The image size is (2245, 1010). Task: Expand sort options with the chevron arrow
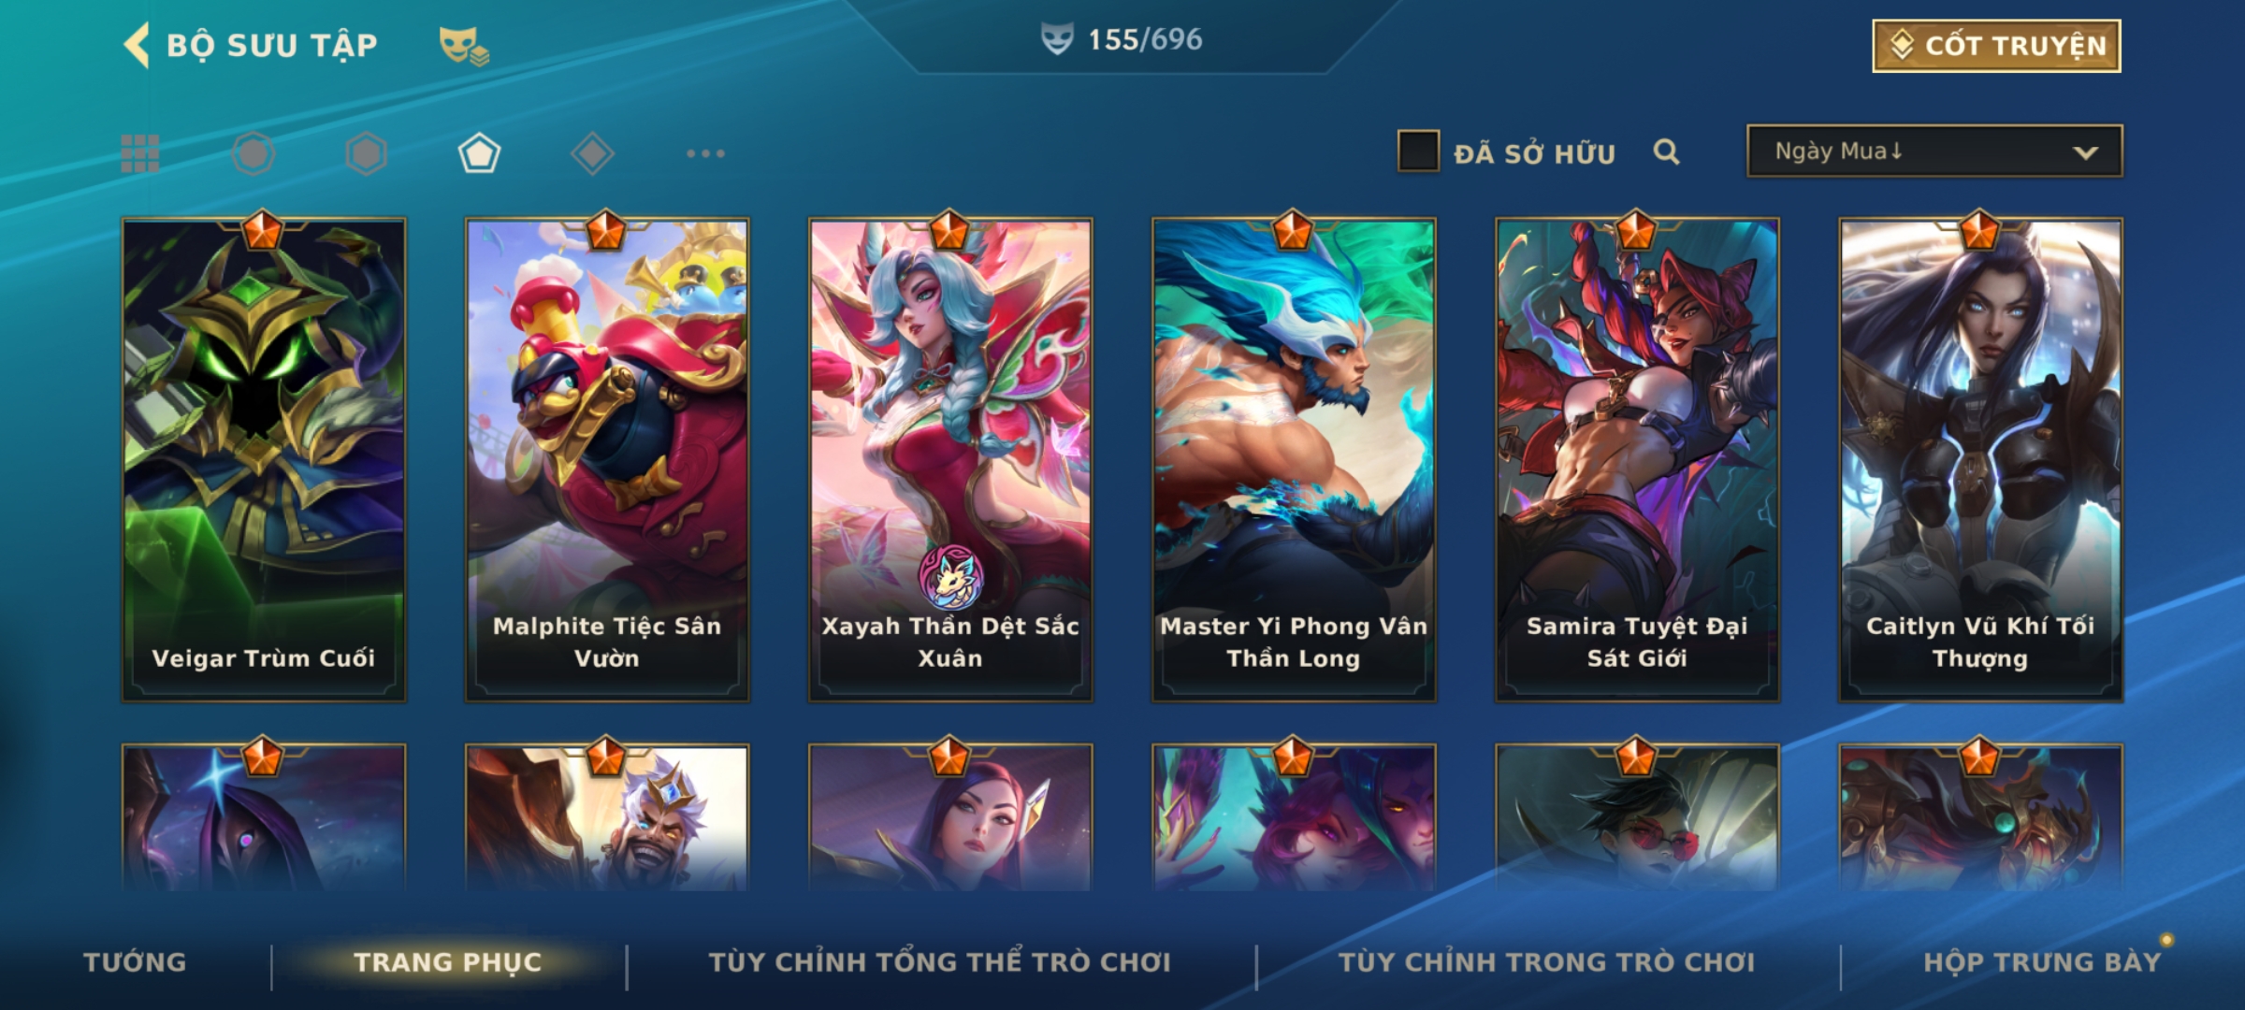tap(2085, 152)
